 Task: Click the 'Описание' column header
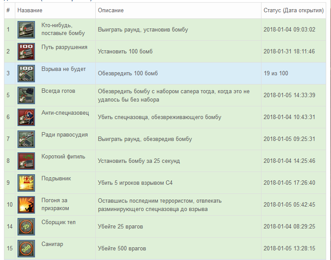click(111, 10)
